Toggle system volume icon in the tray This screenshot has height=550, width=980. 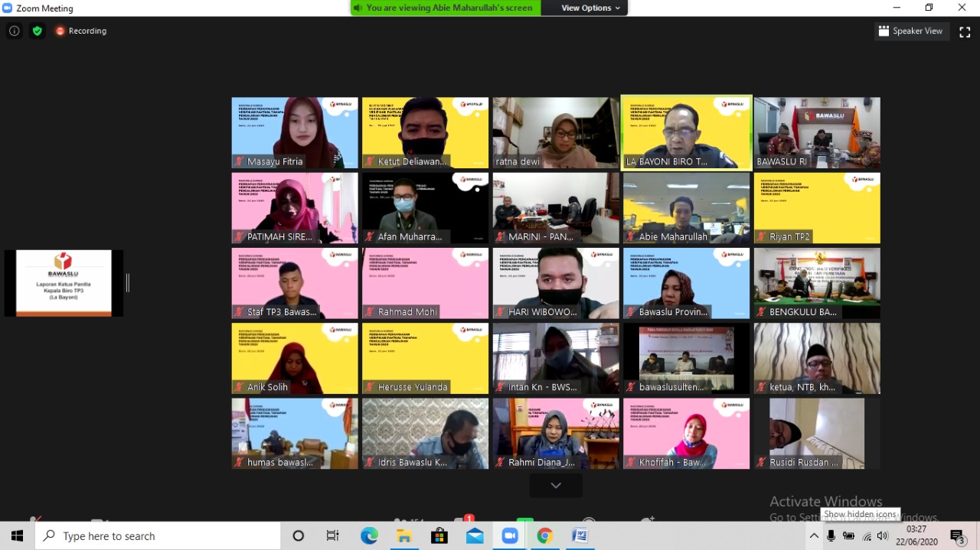pyautogui.click(x=882, y=536)
